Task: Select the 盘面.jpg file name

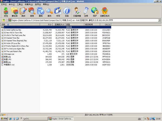Action: [7, 62]
